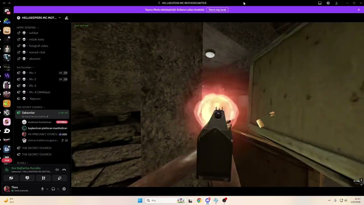Screen dimensions: 364x205
Task: Open noise suppression waveform icon
Action: [x=57, y=170]
